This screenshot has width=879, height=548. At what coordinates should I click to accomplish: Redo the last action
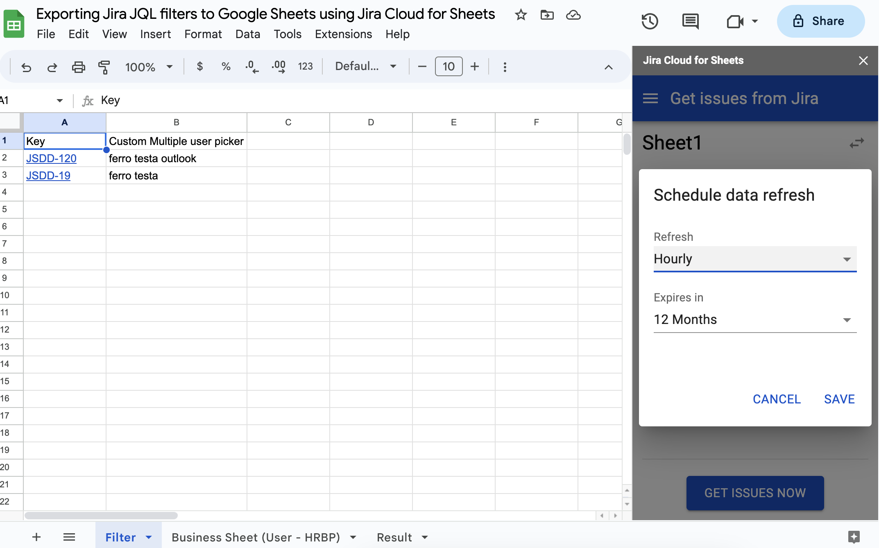pos(52,67)
